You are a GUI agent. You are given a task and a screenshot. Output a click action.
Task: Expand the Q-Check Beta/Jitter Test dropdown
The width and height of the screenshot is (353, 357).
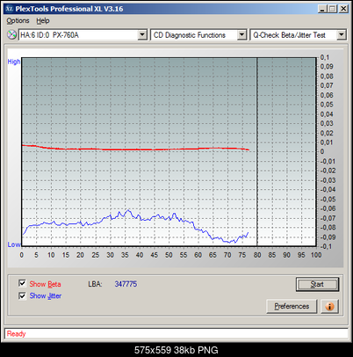pos(342,35)
